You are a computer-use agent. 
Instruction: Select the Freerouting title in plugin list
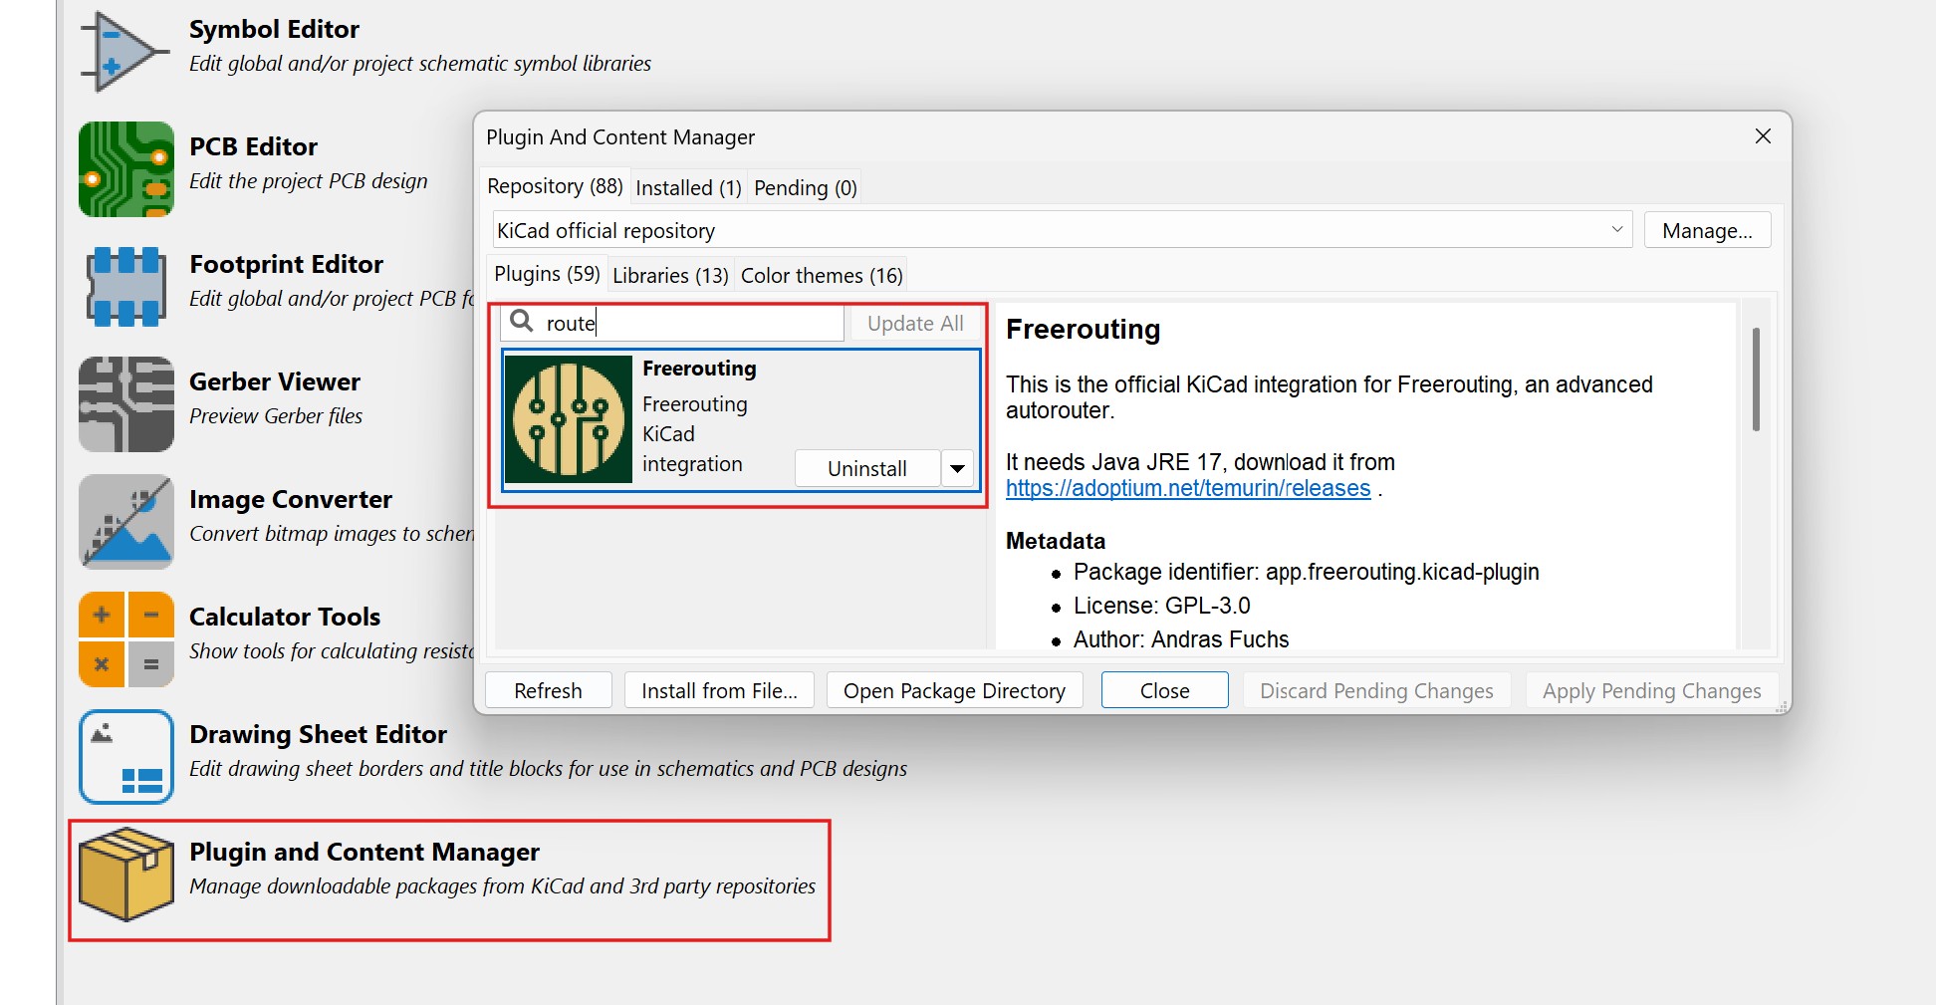[699, 369]
